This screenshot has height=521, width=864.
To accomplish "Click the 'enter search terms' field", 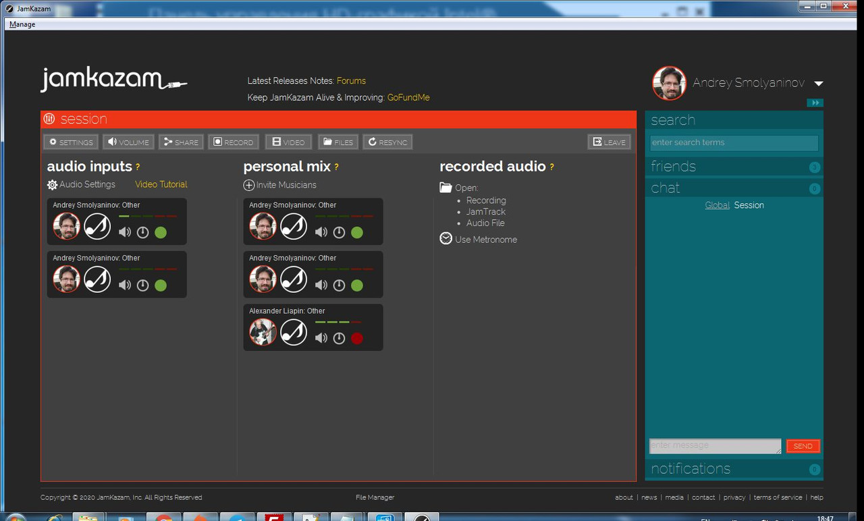I will click(x=734, y=142).
